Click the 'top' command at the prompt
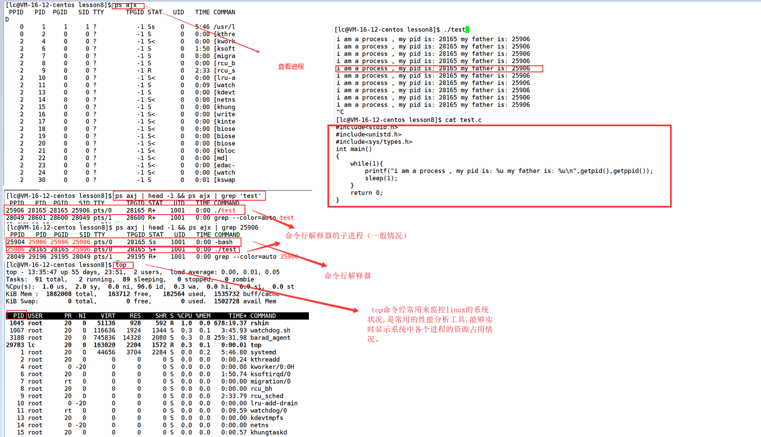 point(120,265)
